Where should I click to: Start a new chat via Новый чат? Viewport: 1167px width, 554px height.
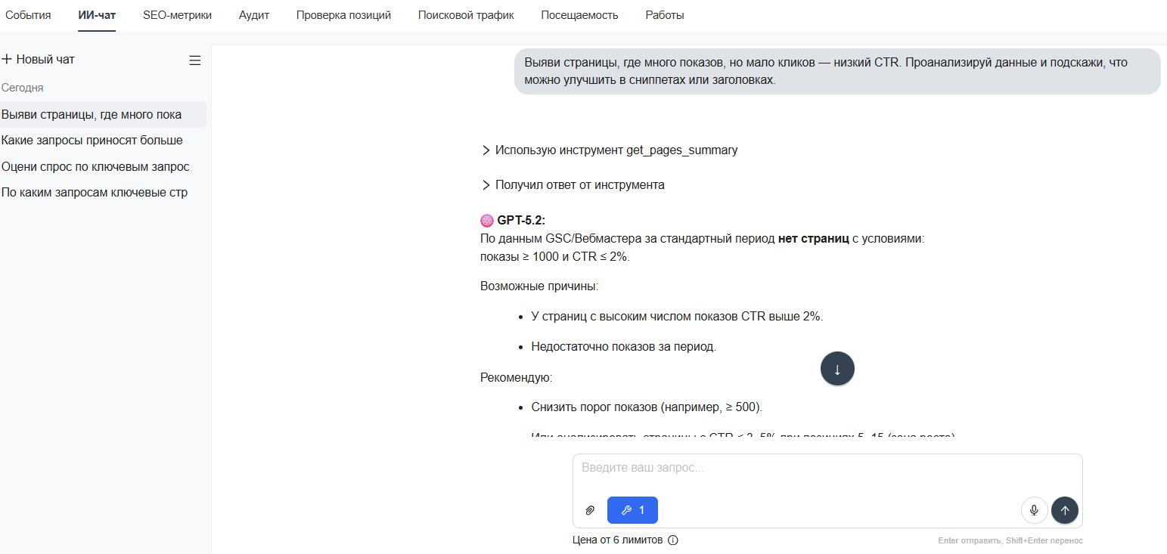point(39,59)
